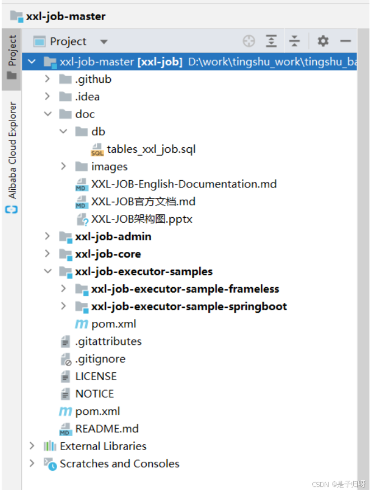Select the LICENSE file
Image resolution: width=370 pixels, height=492 pixels.
coord(96,376)
